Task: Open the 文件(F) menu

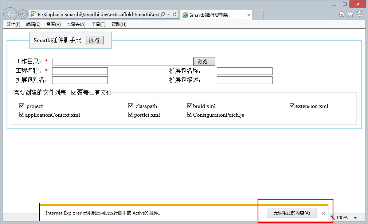Action: pyautogui.click(x=13, y=24)
